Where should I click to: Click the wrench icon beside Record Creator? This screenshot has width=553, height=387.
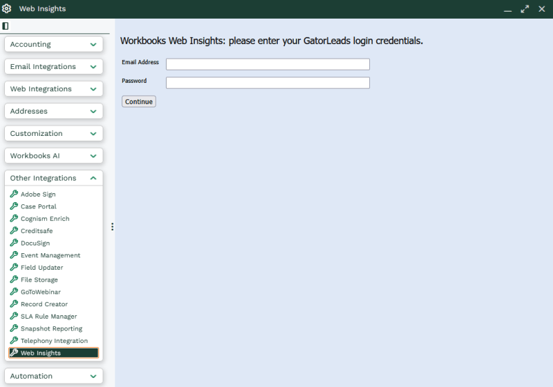coord(14,304)
